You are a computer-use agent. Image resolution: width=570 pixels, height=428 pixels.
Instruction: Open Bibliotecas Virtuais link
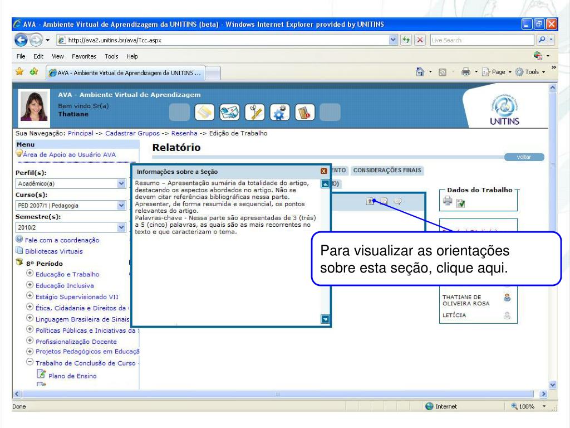(53, 251)
